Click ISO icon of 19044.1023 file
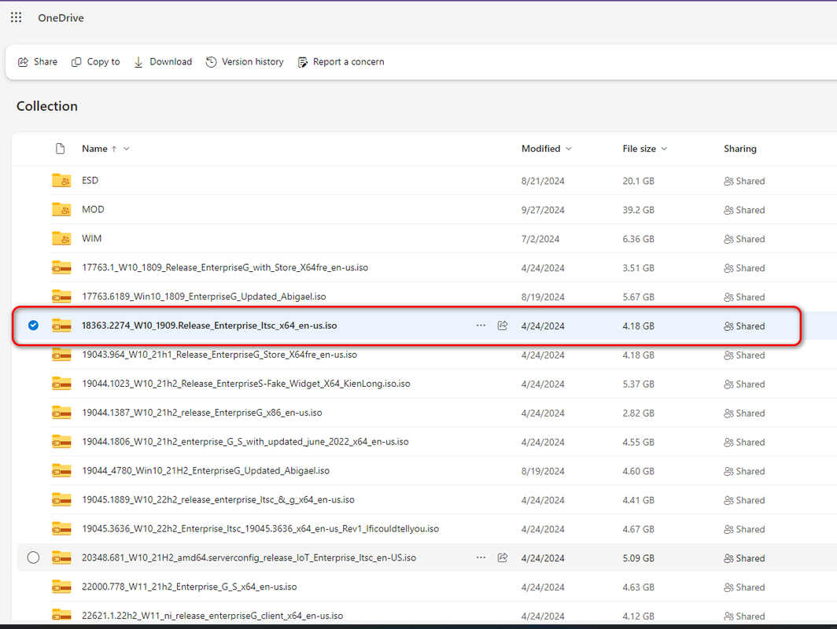The width and height of the screenshot is (837, 629). coord(61,384)
